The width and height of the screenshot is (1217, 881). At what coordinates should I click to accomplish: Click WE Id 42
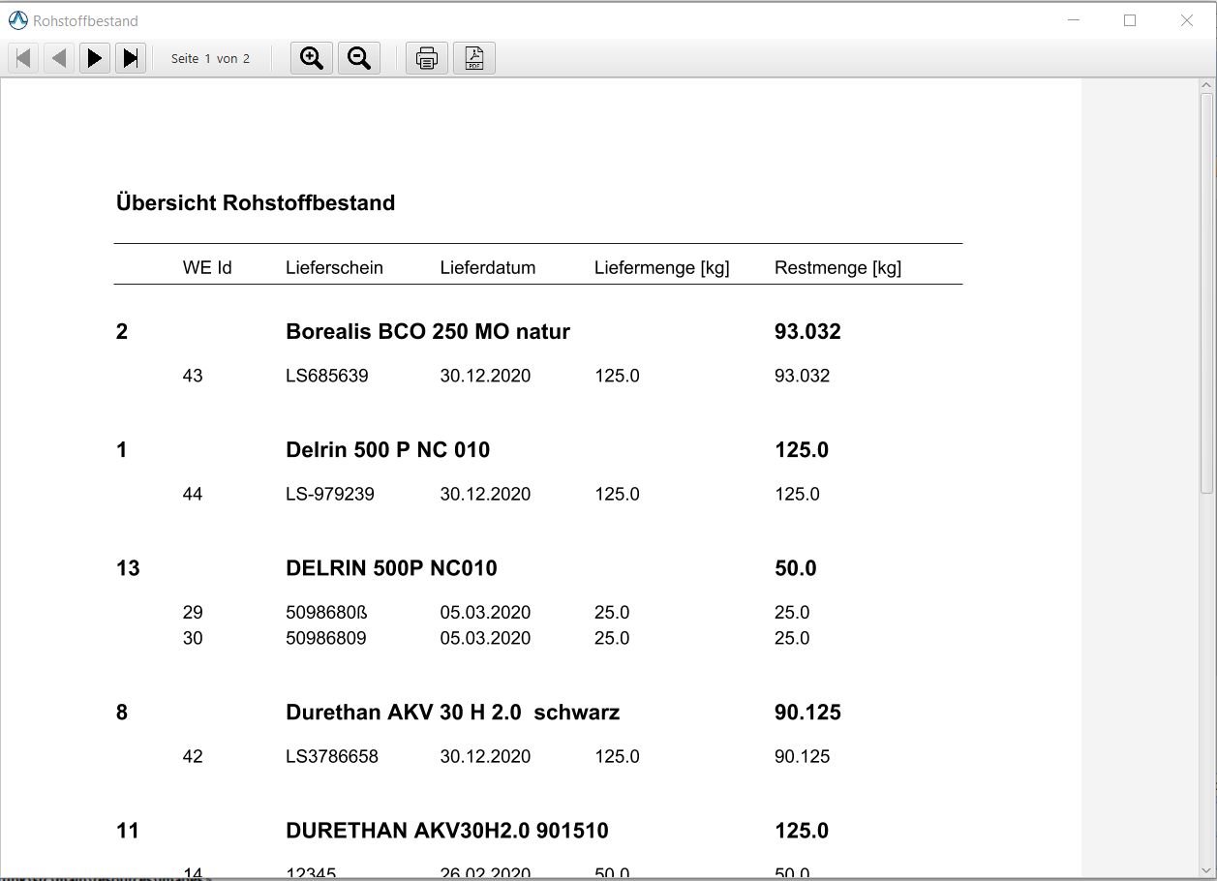(x=193, y=756)
